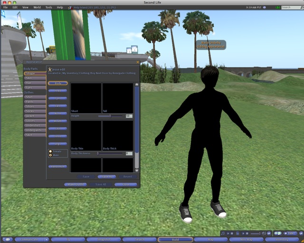Open the World menu

coord(37,8)
